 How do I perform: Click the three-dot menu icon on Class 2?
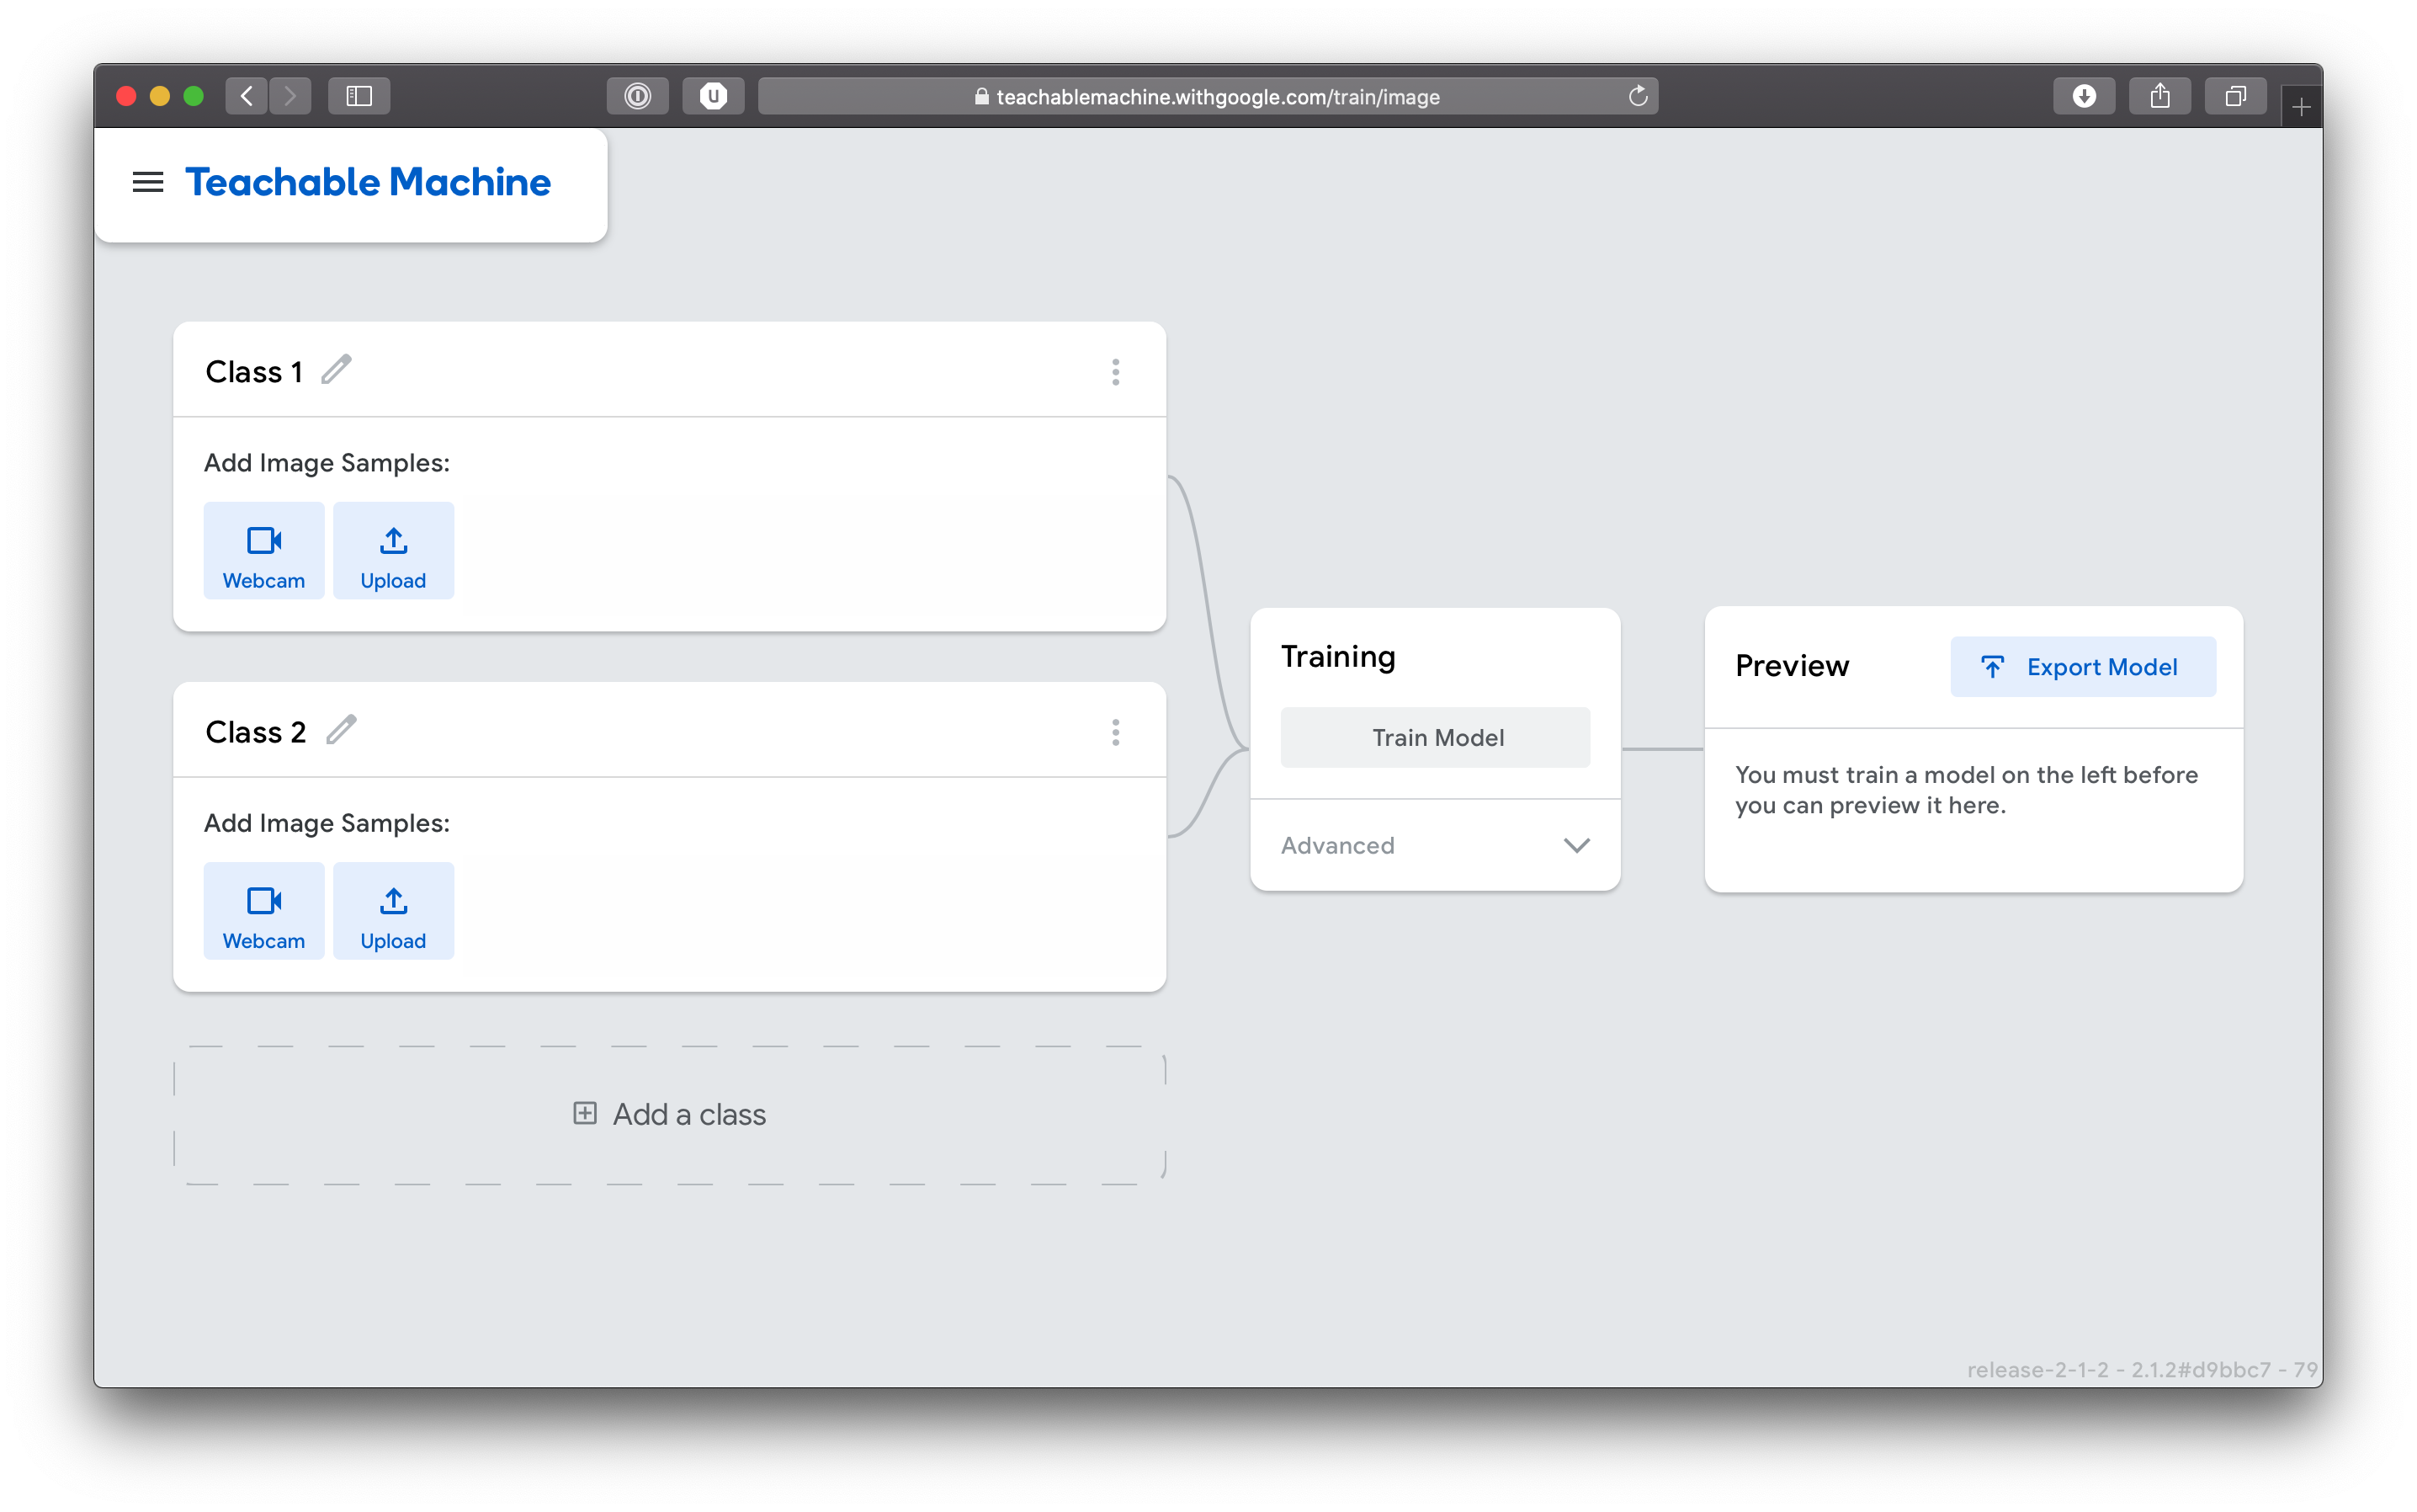click(x=1116, y=732)
